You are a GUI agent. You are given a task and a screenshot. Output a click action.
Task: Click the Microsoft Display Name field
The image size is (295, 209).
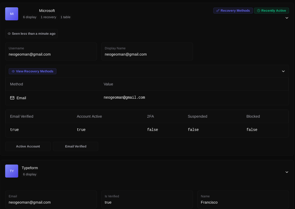point(147,52)
